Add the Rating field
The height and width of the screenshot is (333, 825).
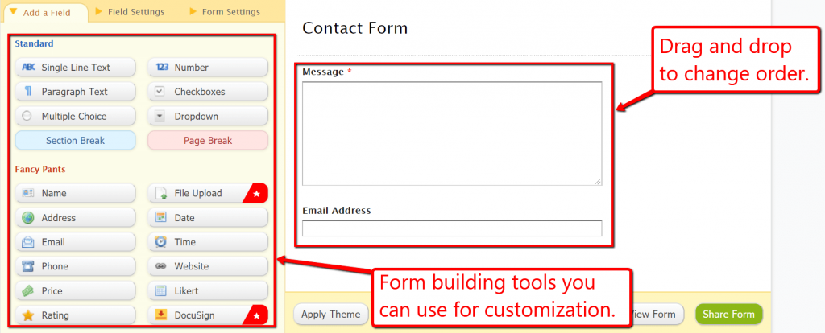pyautogui.click(x=75, y=315)
